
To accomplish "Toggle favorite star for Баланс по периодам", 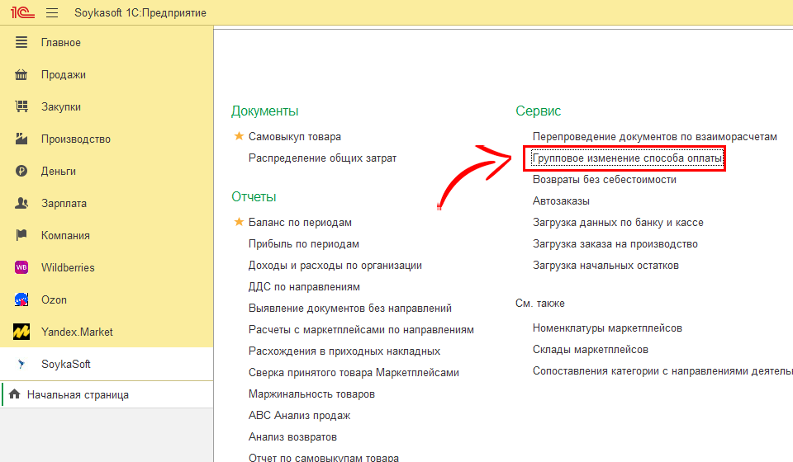I will pyautogui.click(x=240, y=222).
